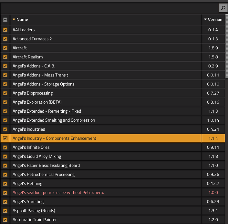This screenshot has height=224, width=228.
Task: Select Angel's Addons - C.A.B. name
Action: (34, 66)
